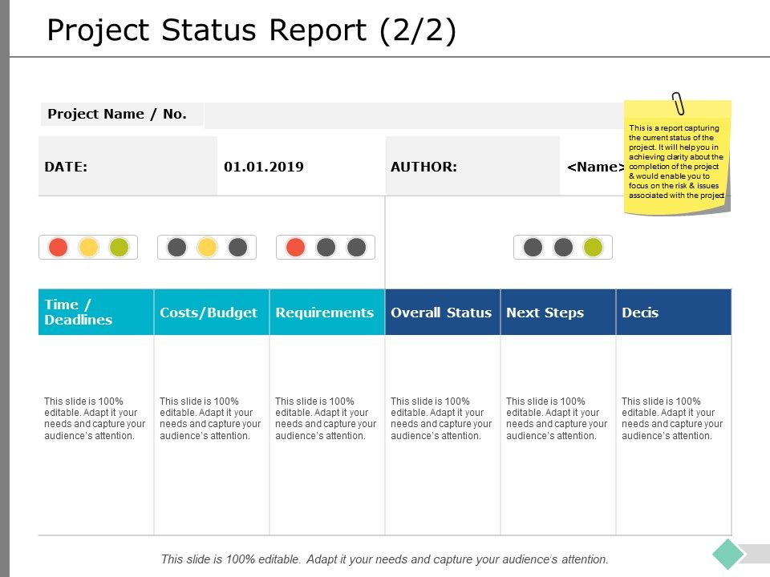The width and height of the screenshot is (770, 577).
Task: Select the Overall Status column header
Action: [443, 312]
